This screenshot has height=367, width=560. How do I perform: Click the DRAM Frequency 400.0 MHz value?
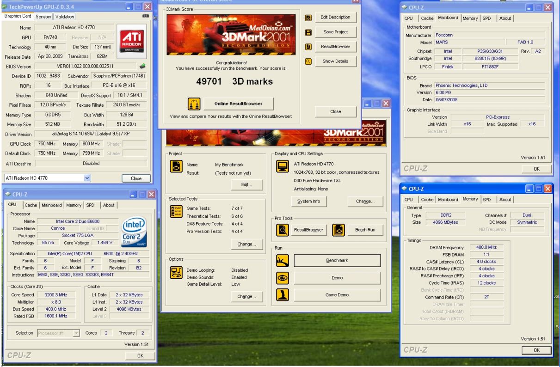coord(486,247)
